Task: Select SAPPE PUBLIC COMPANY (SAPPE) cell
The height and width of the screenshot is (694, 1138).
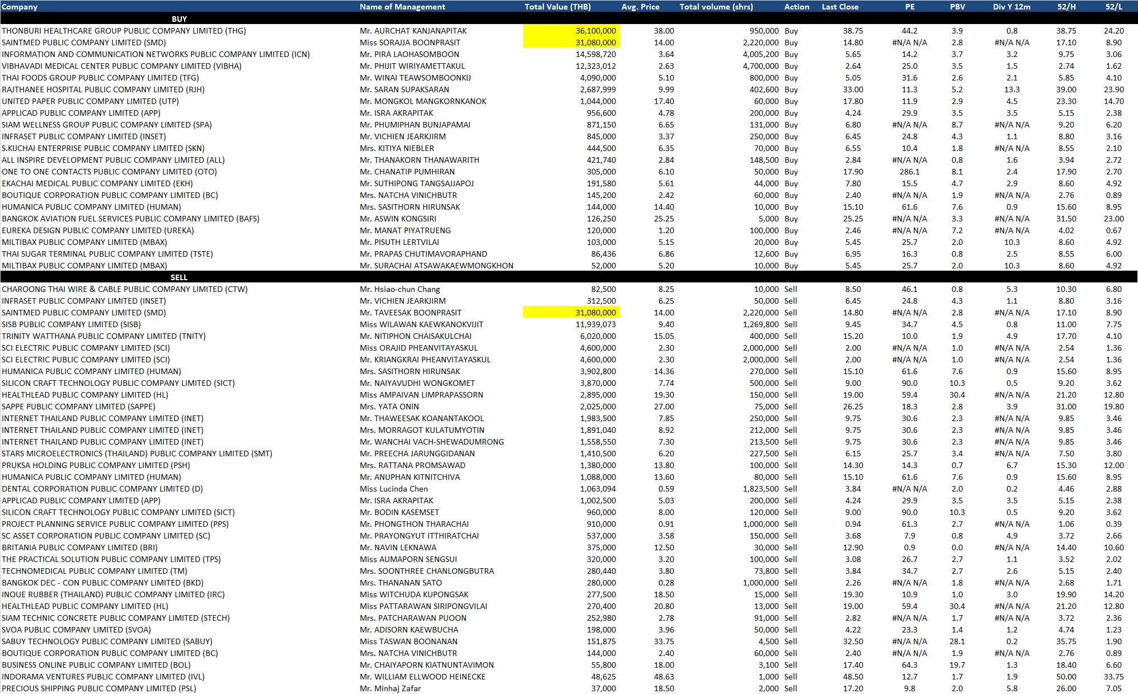Action: (x=78, y=407)
